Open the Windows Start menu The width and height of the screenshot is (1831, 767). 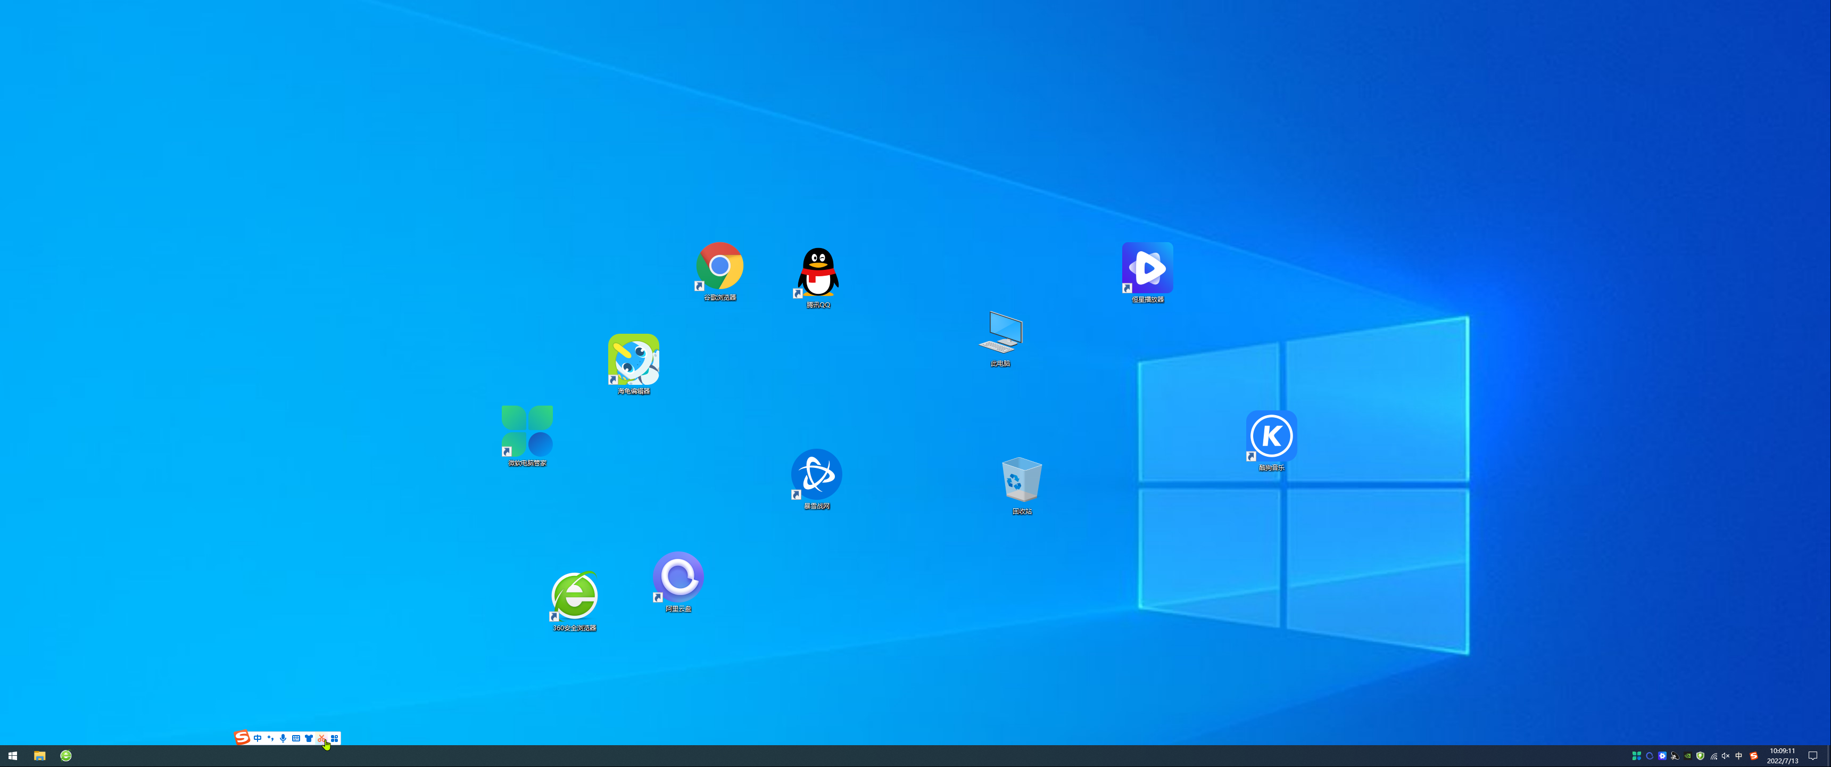[13, 756]
